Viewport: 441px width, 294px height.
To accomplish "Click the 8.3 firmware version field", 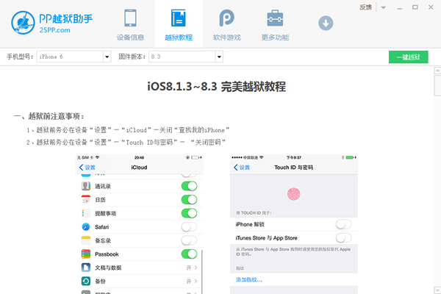I will coord(182,57).
